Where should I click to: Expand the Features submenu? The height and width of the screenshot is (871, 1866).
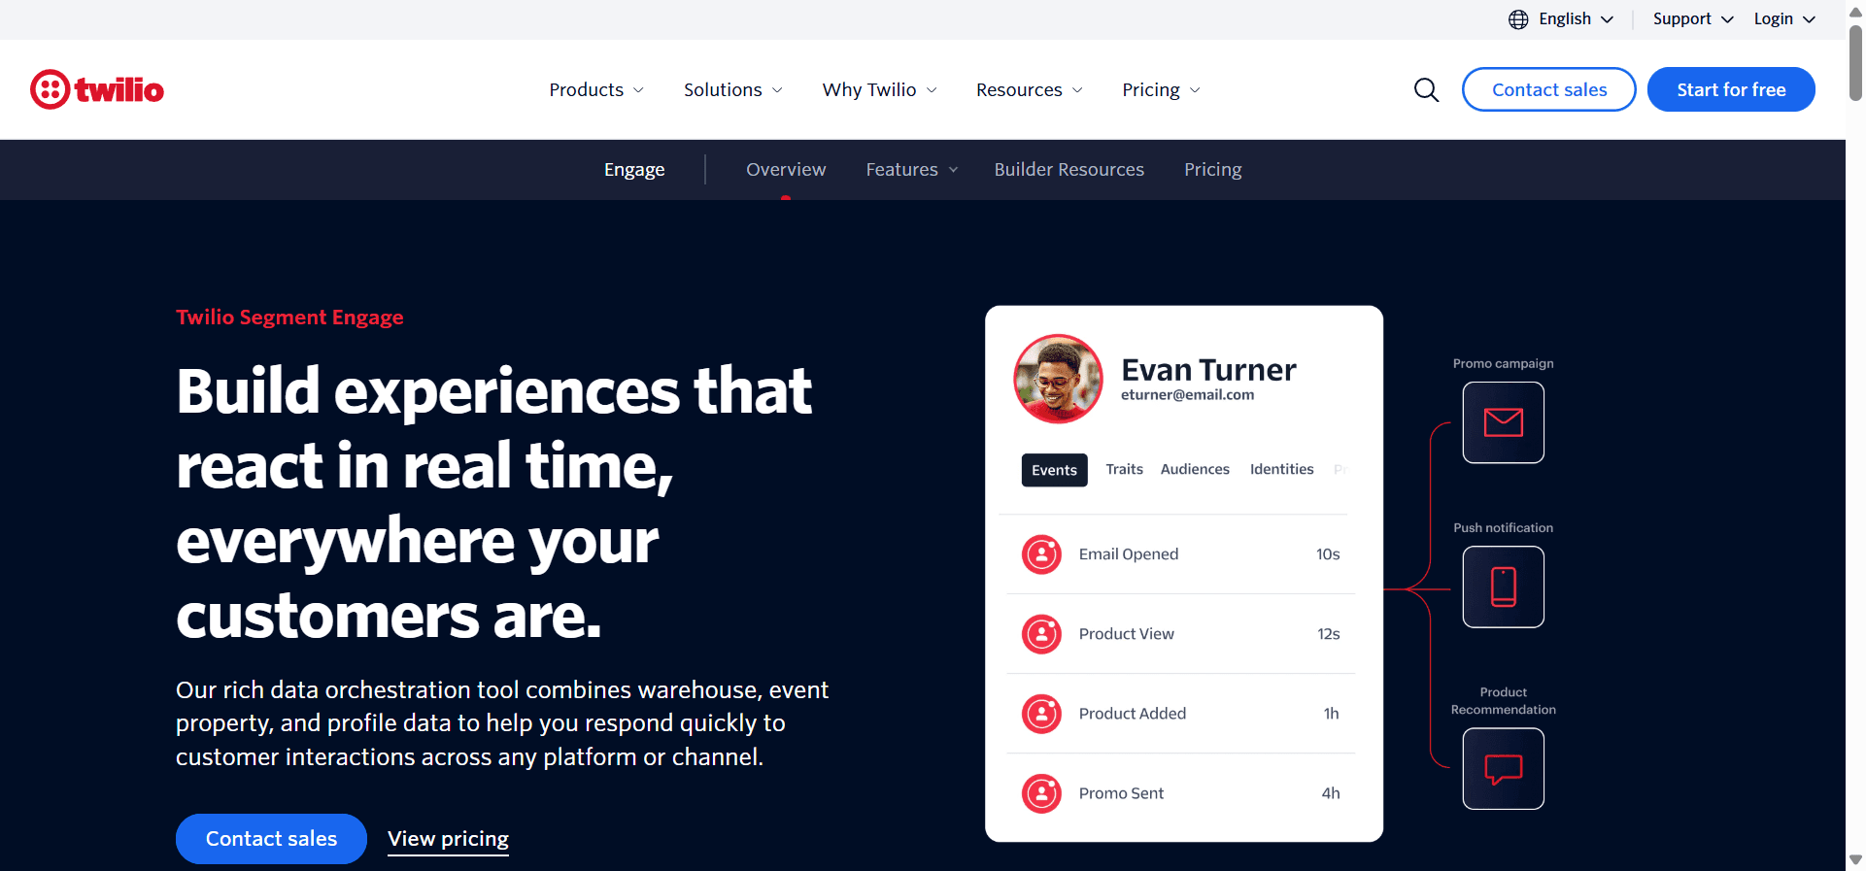pyautogui.click(x=912, y=170)
